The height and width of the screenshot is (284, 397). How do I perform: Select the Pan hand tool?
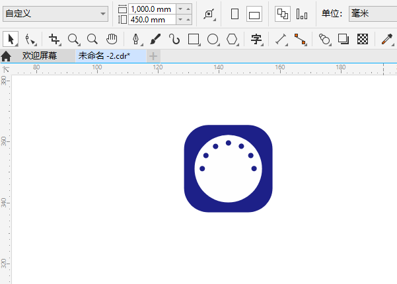(x=112, y=39)
